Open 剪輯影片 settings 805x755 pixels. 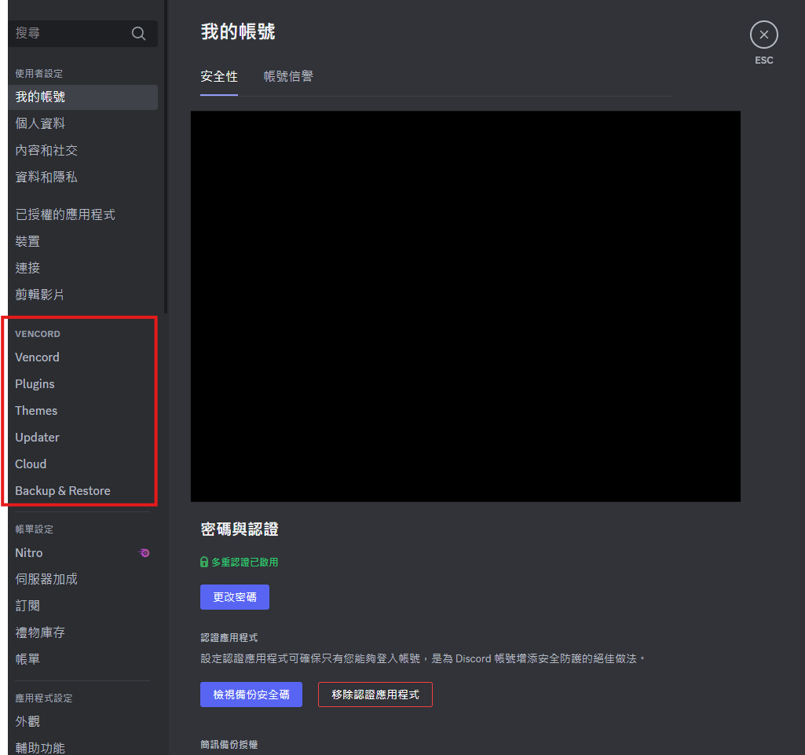(x=82, y=295)
